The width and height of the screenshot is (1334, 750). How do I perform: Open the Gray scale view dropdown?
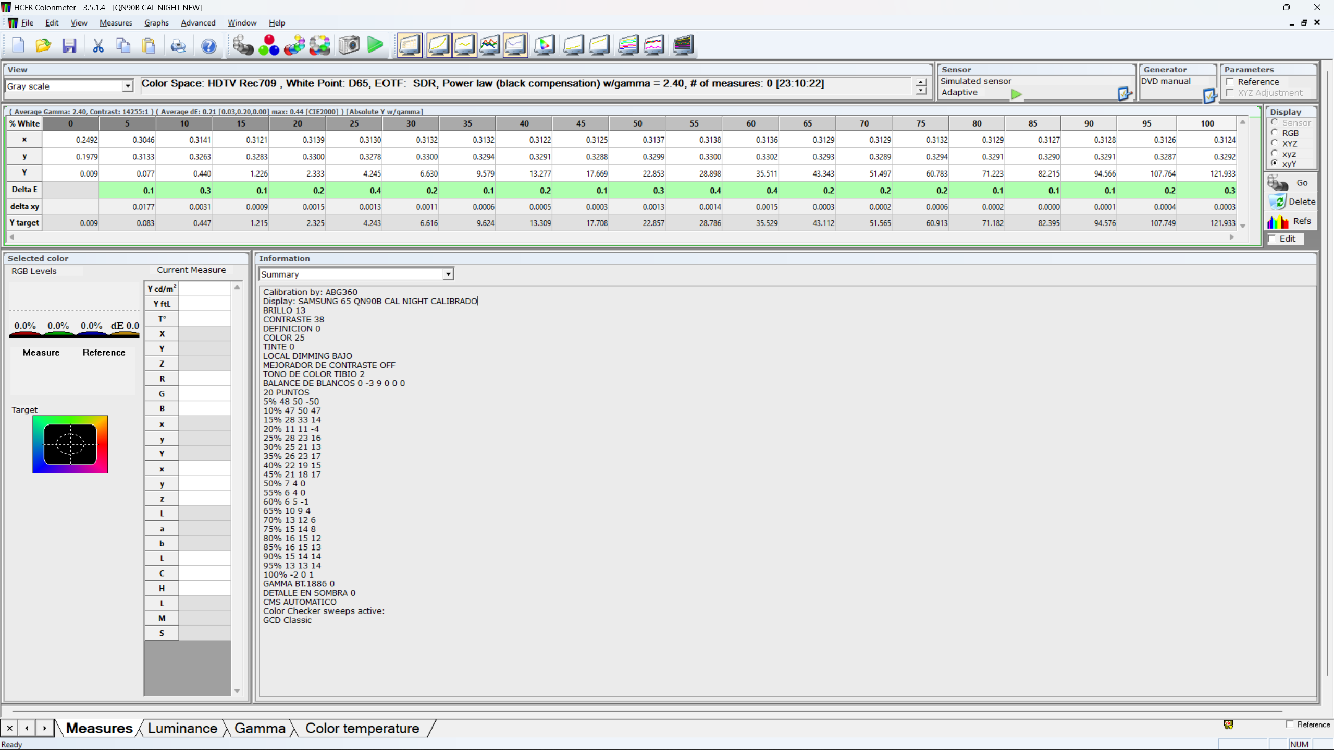coord(128,86)
